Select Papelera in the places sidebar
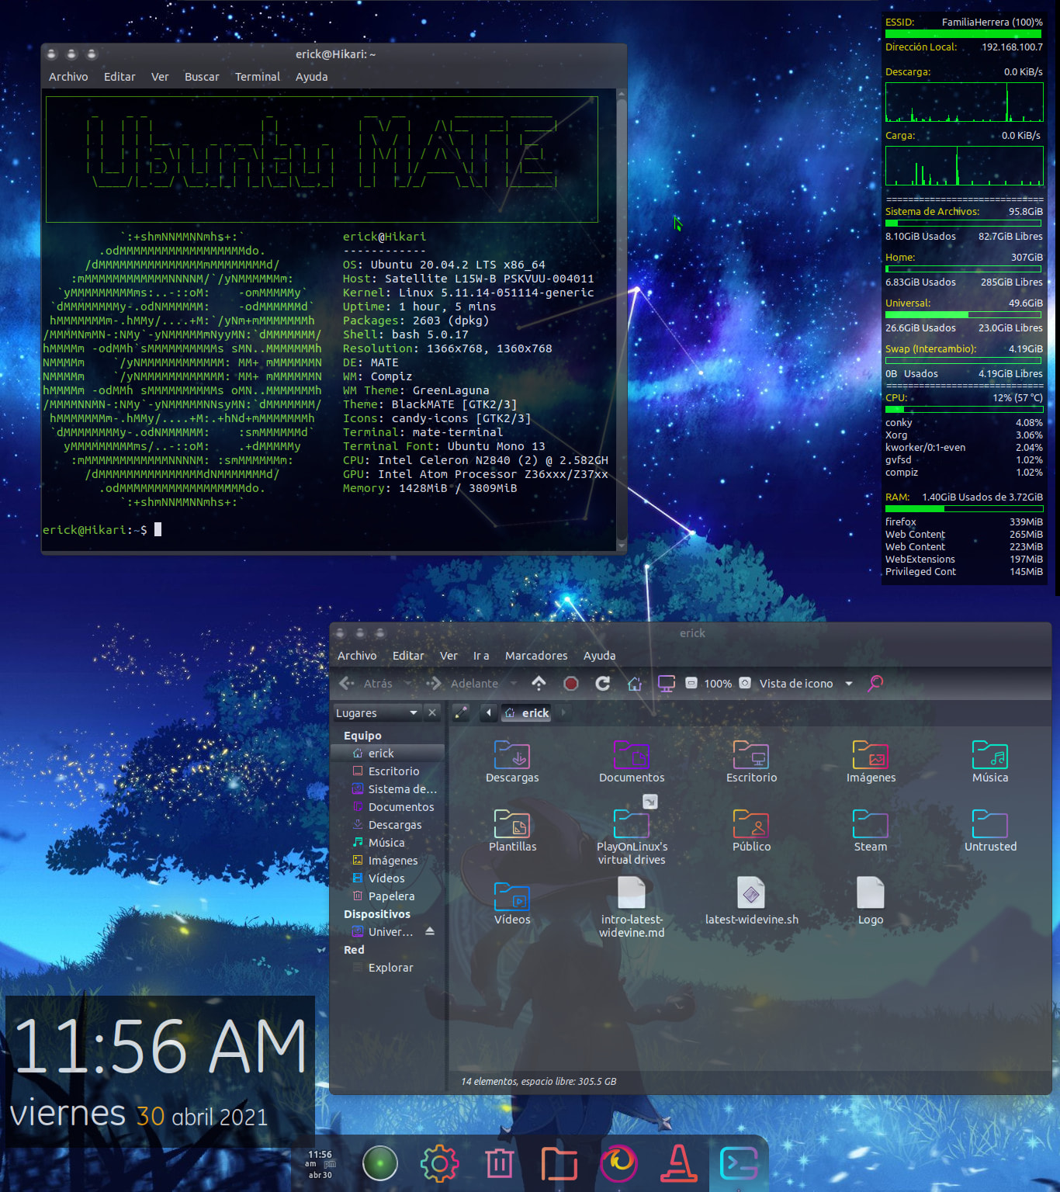This screenshot has width=1060, height=1192. pyautogui.click(x=391, y=896)
